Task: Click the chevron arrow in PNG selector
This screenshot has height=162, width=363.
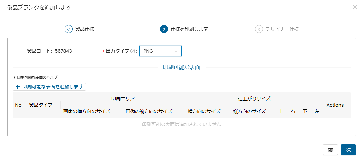Action: pos(176,51)
